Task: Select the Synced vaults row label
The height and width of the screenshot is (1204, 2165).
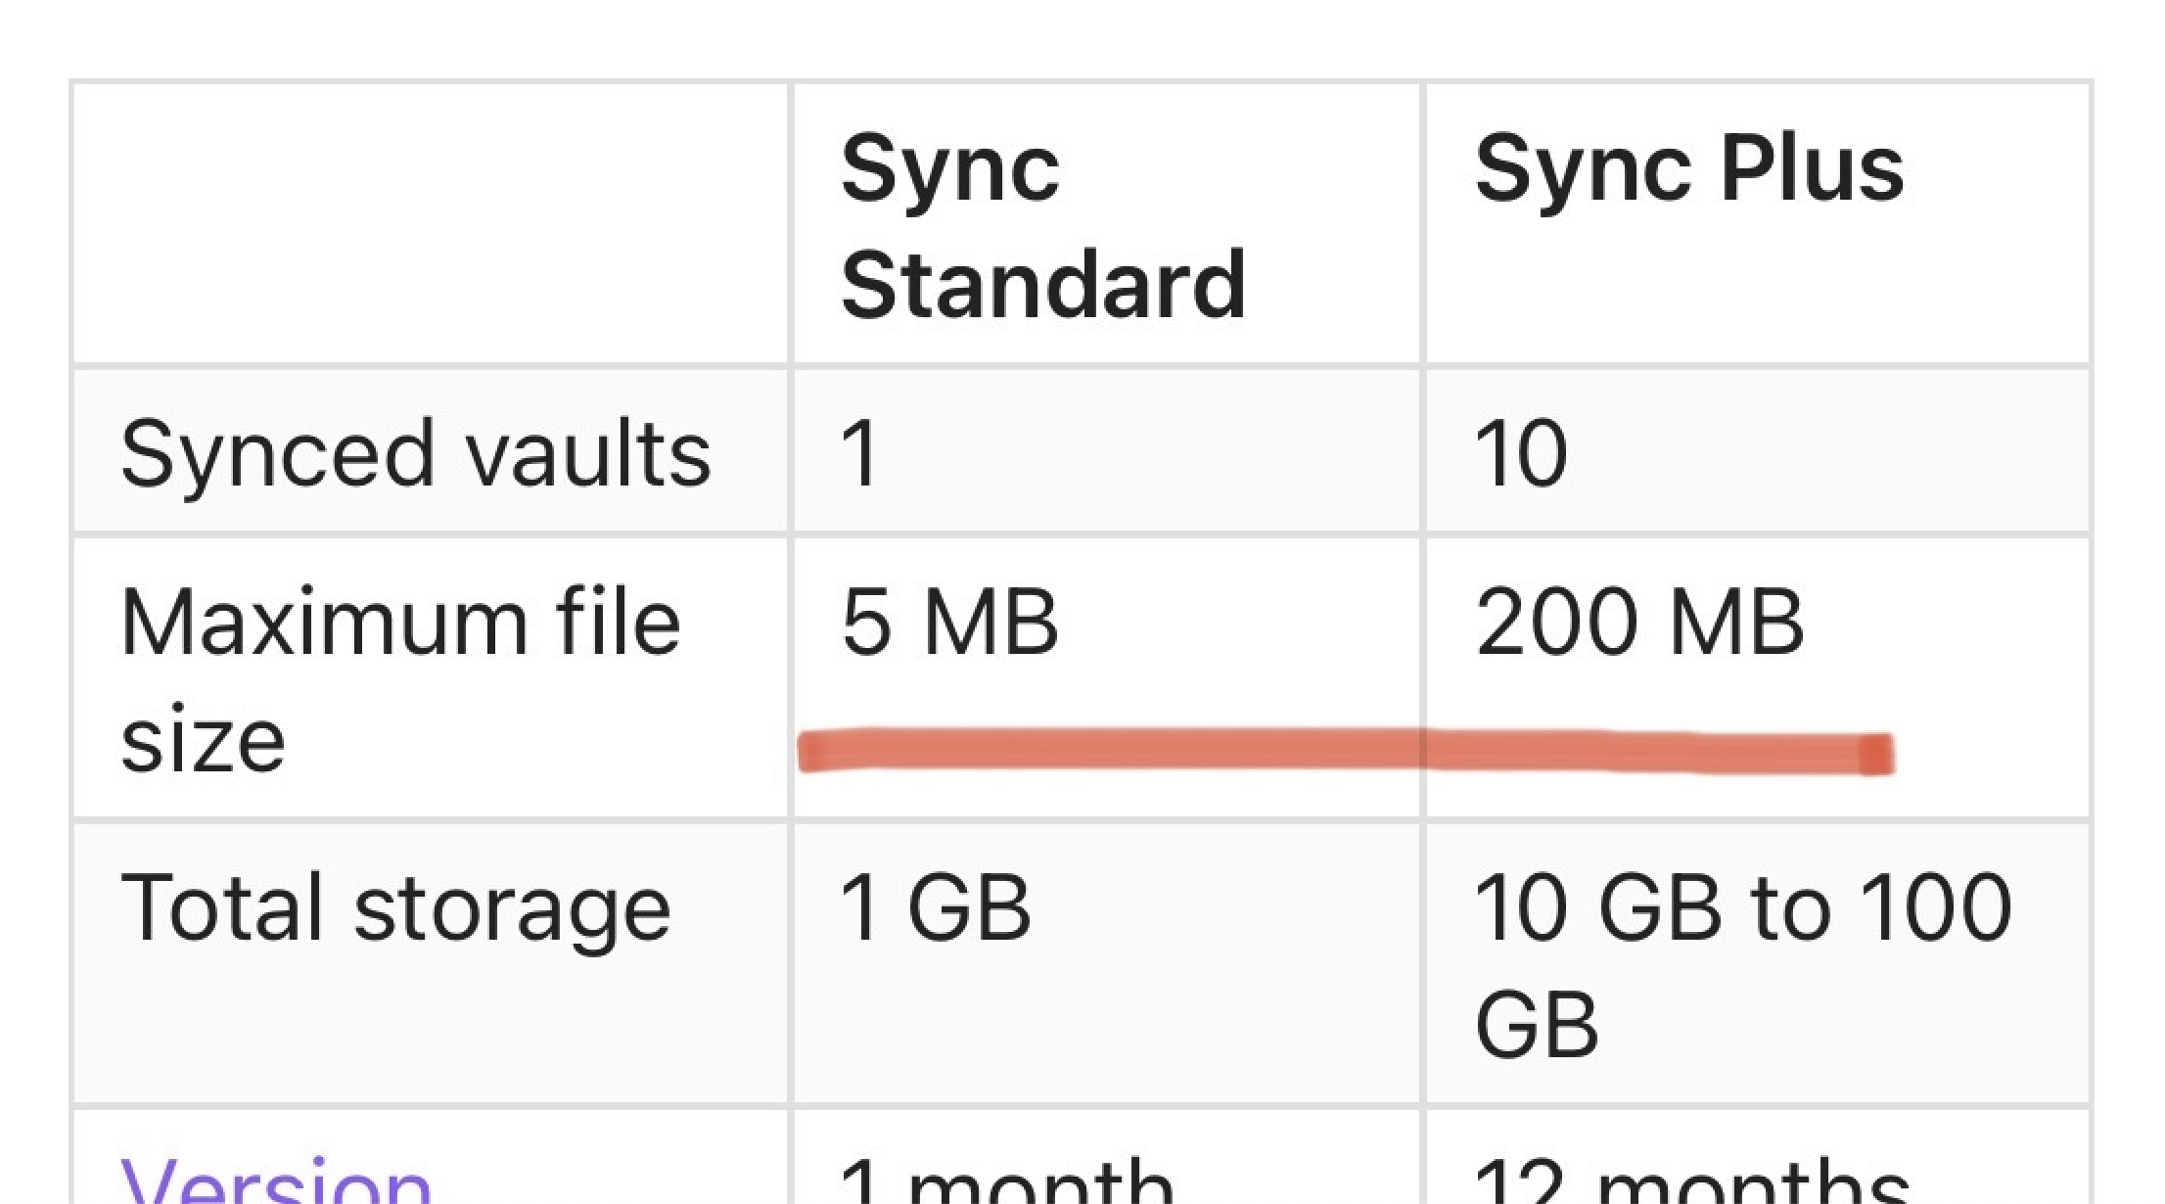Action: (415, 453)
